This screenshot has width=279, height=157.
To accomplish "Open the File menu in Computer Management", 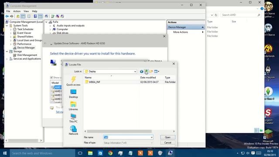I will coord(8,11).
